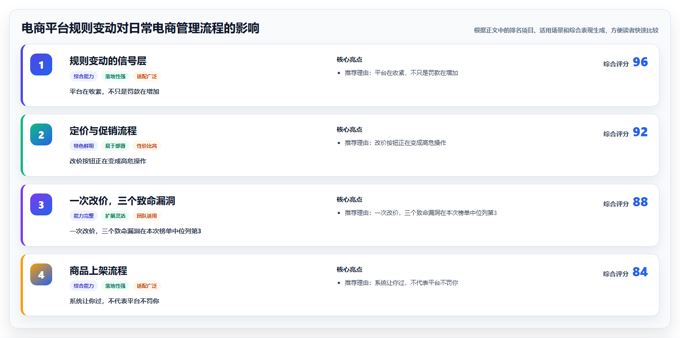Click the score 92

click(640, 132)
